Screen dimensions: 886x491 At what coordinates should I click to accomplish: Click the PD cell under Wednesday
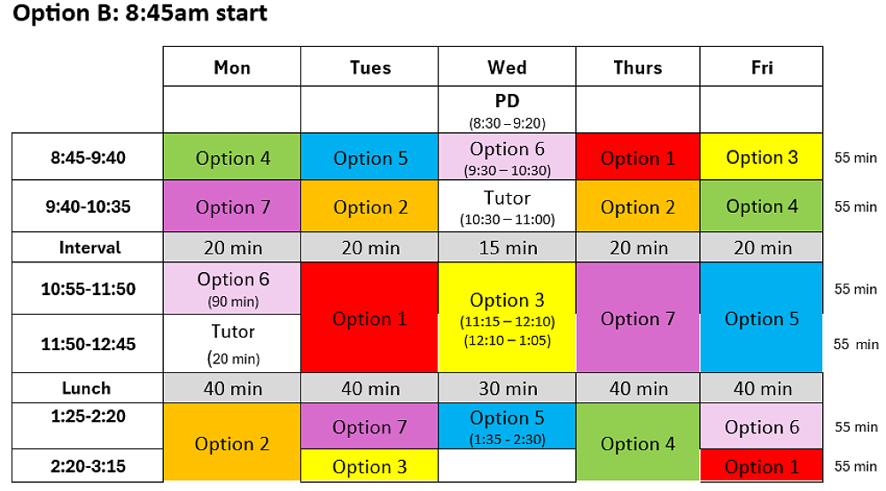pyautogui.click(x=507, y=110)
